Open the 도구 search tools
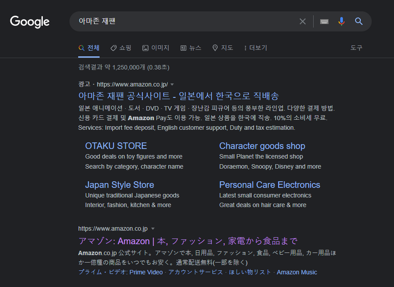This screenshot has width=394, height=287. (x=356, y=48)
